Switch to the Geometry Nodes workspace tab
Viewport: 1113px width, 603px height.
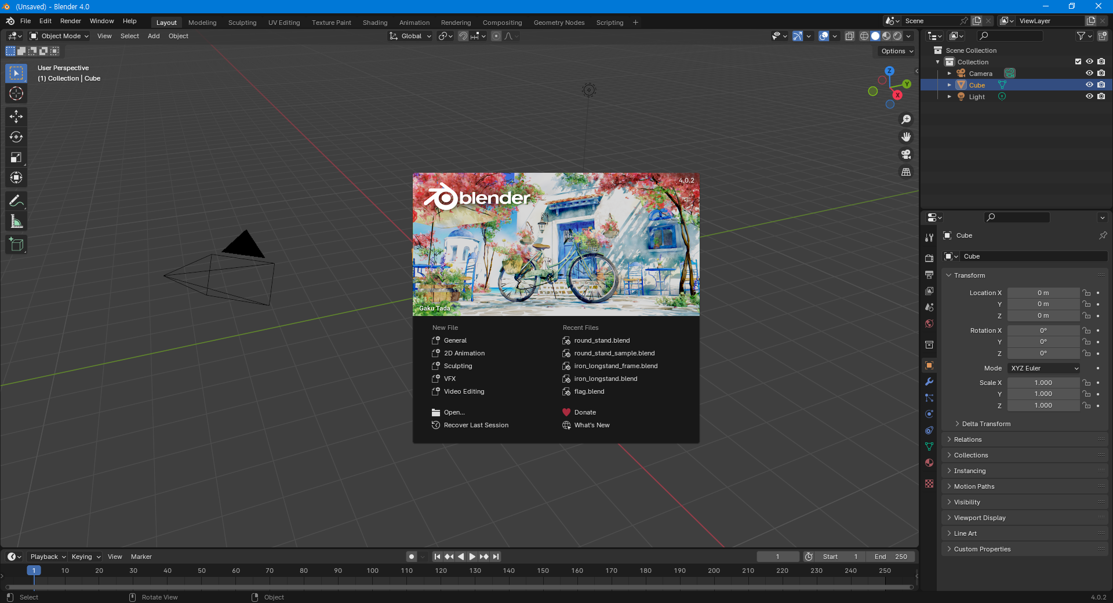pos(559,23)
